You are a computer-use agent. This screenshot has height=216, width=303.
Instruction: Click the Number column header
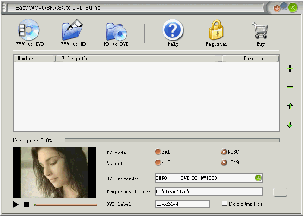(35, 58)
